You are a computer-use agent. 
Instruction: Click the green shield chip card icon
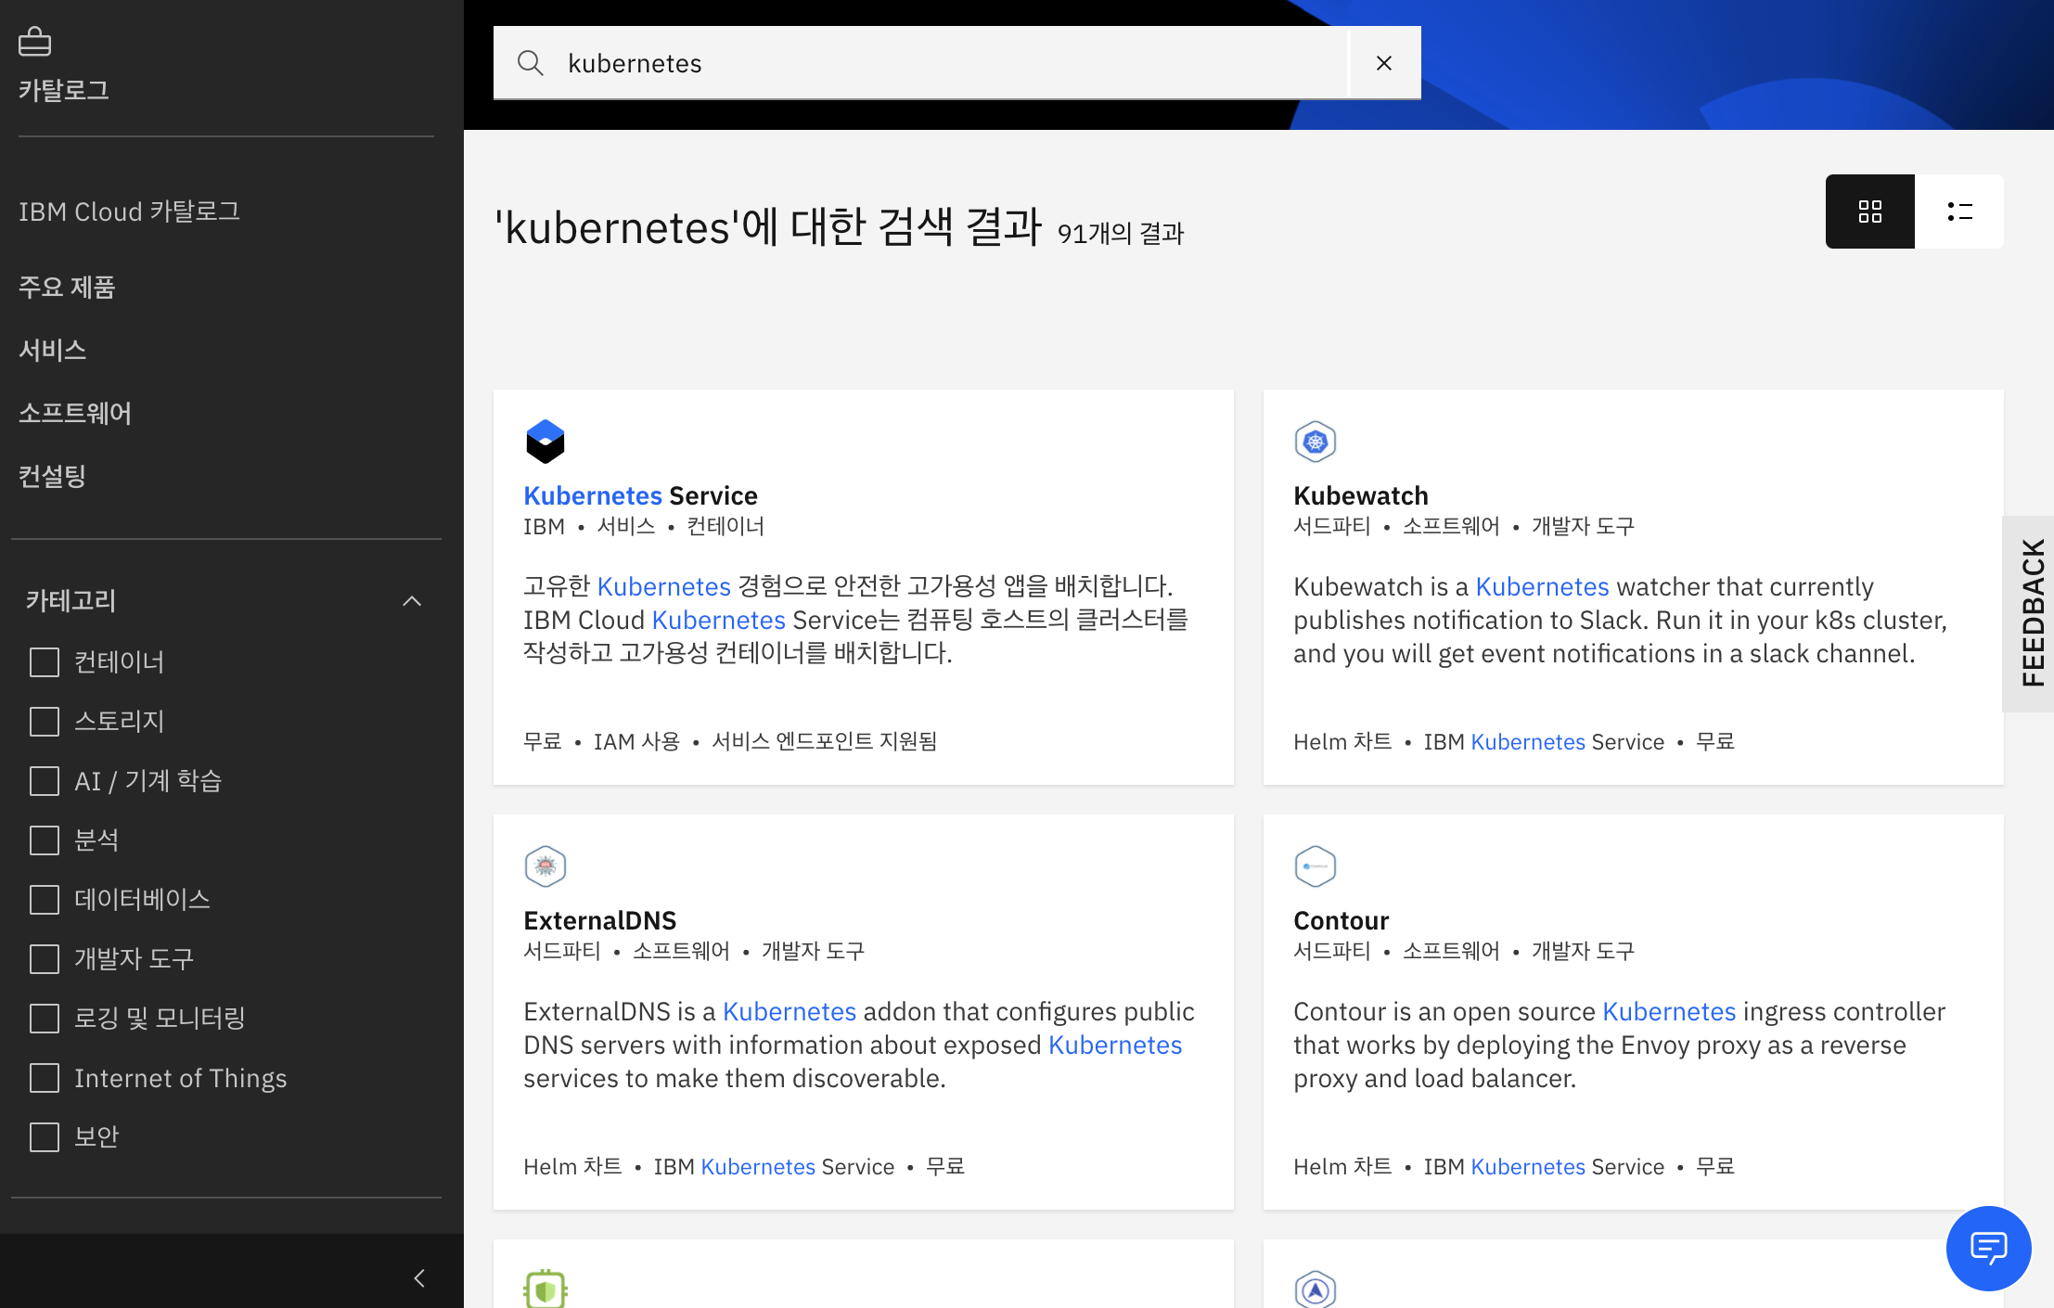[x=545, y=1289]
